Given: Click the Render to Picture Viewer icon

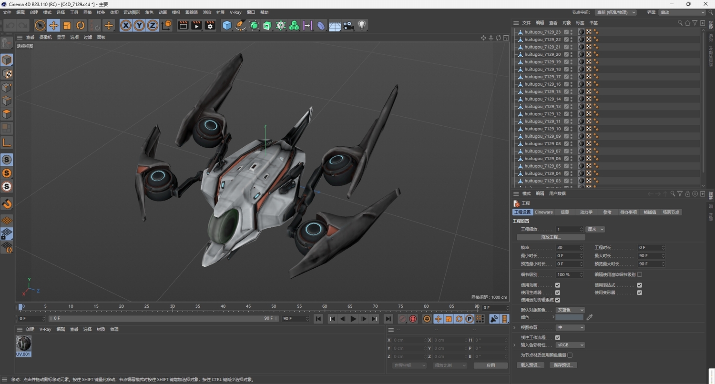Looking at the screenshot, I should [x=196, y=26].
